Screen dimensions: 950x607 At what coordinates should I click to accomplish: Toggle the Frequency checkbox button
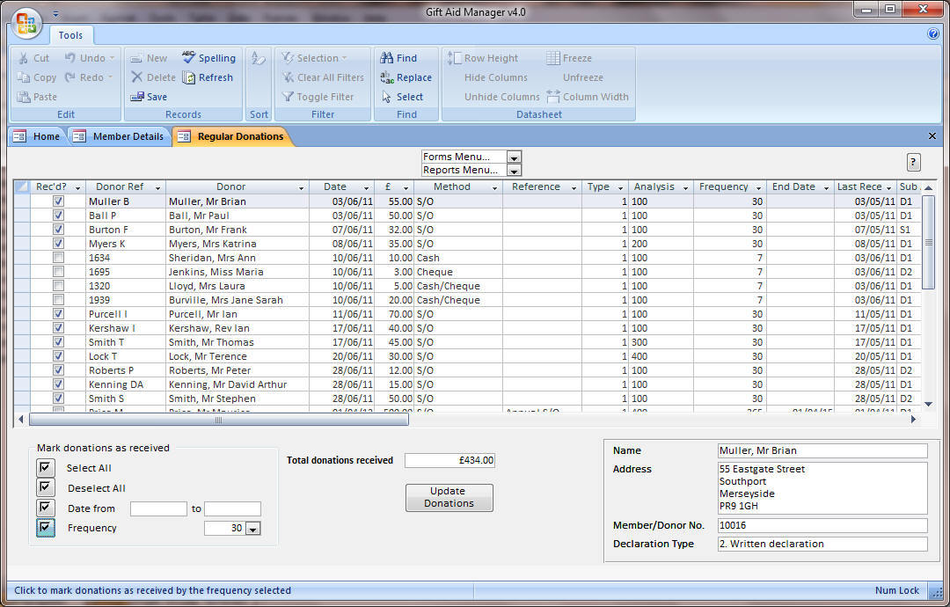(46, 528)
